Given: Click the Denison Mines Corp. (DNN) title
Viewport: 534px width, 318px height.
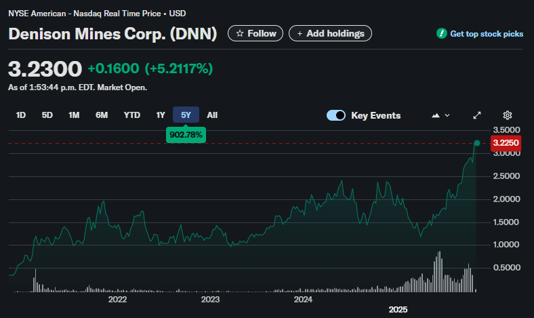Looking at the screenshot, I should (112, 34).
